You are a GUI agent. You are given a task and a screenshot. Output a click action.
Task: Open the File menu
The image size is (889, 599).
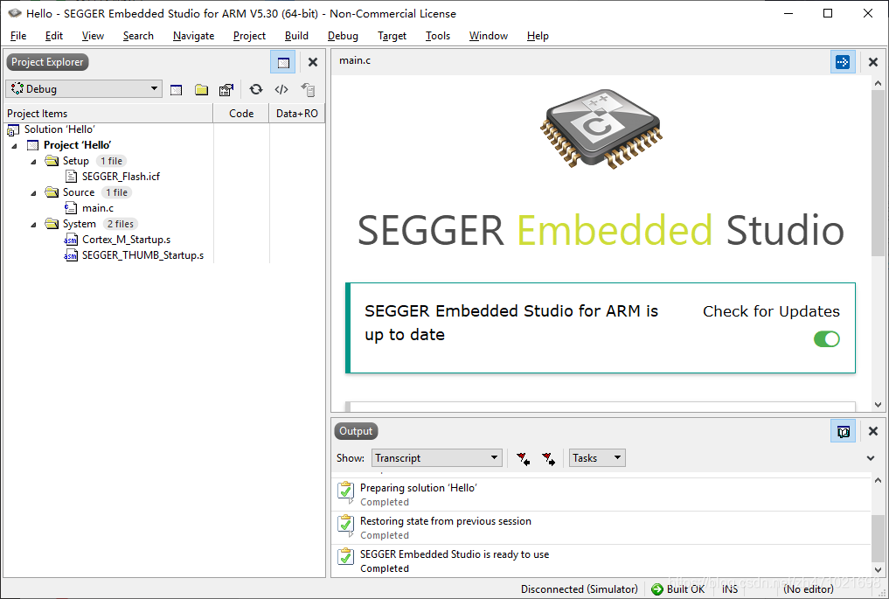pos(18,36)
